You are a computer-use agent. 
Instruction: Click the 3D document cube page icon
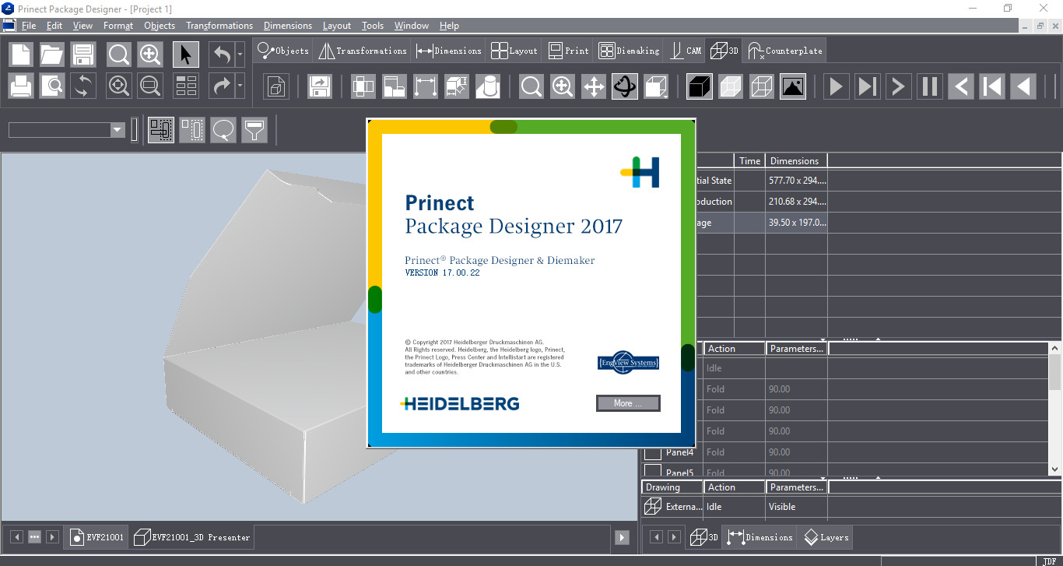275,86
